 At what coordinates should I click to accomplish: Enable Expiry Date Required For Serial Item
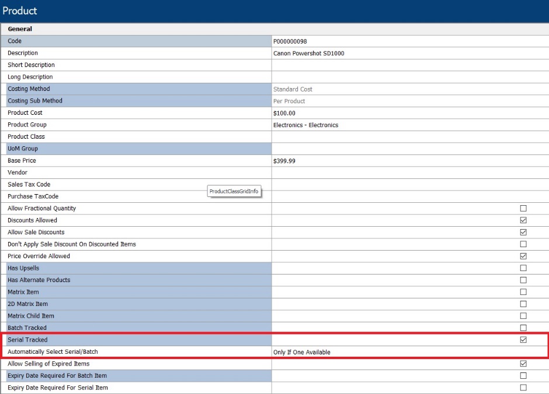pos(523,388)
